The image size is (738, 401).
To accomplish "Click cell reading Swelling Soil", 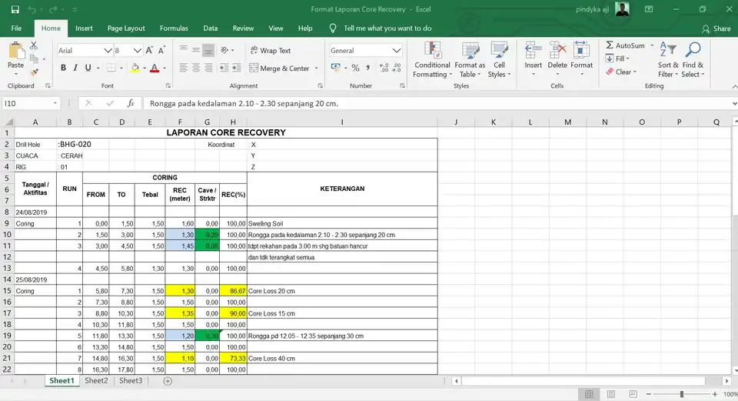I will click(x=342, y=223).
